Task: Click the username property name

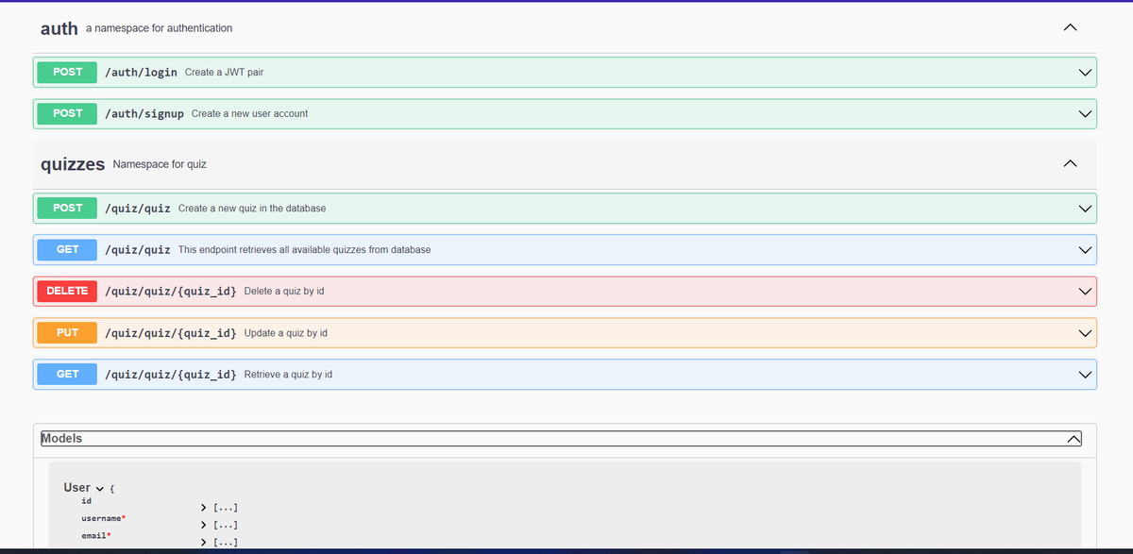Action: coord(102,519)
